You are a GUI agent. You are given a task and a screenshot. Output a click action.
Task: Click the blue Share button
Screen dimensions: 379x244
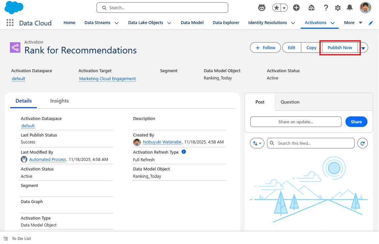tap(356, 122)
